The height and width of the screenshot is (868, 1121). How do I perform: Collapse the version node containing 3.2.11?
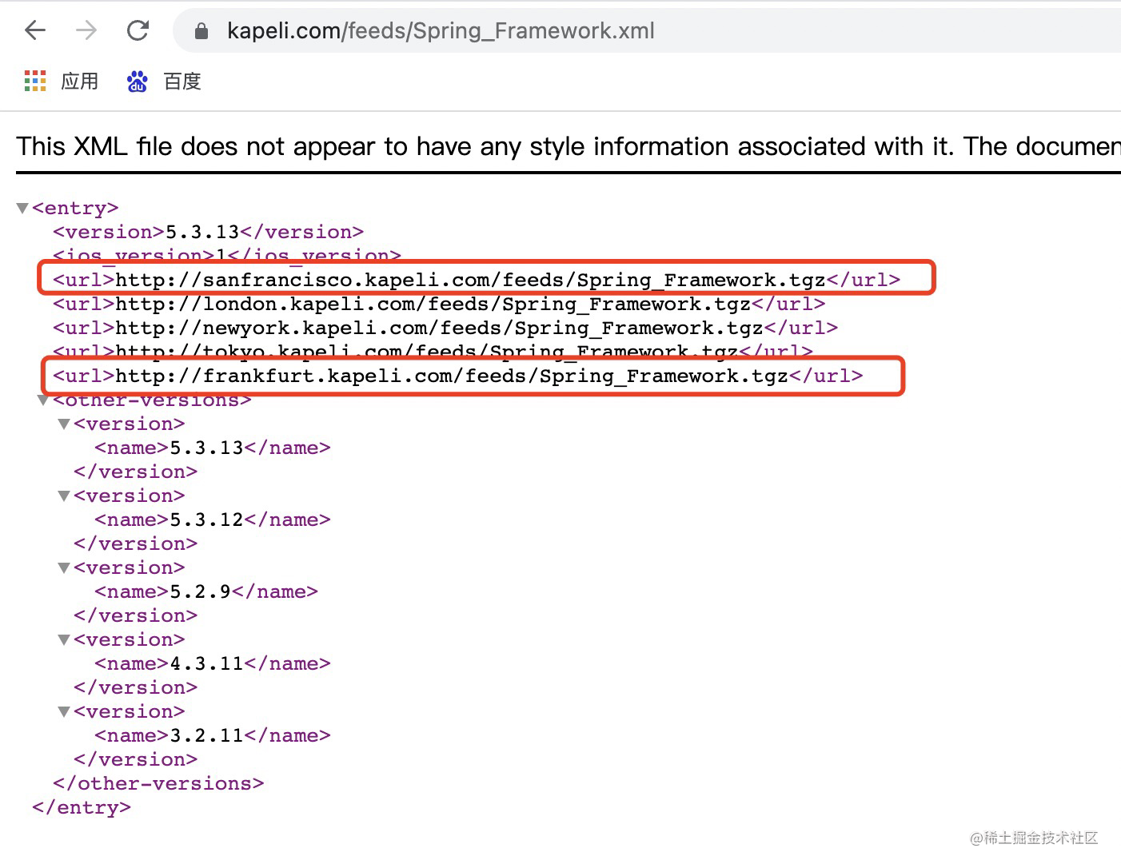coord(64,711)
